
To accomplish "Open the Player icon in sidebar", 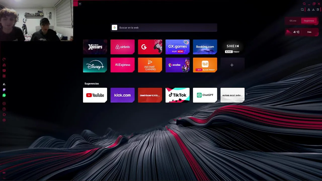I will tap(4, 104).
